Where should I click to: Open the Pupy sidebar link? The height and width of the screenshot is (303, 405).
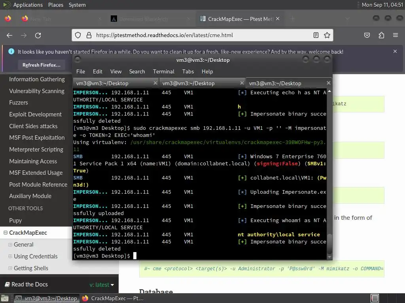(15, 221)
